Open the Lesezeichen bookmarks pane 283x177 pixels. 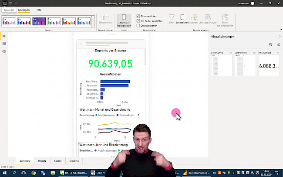click(182, 19)
